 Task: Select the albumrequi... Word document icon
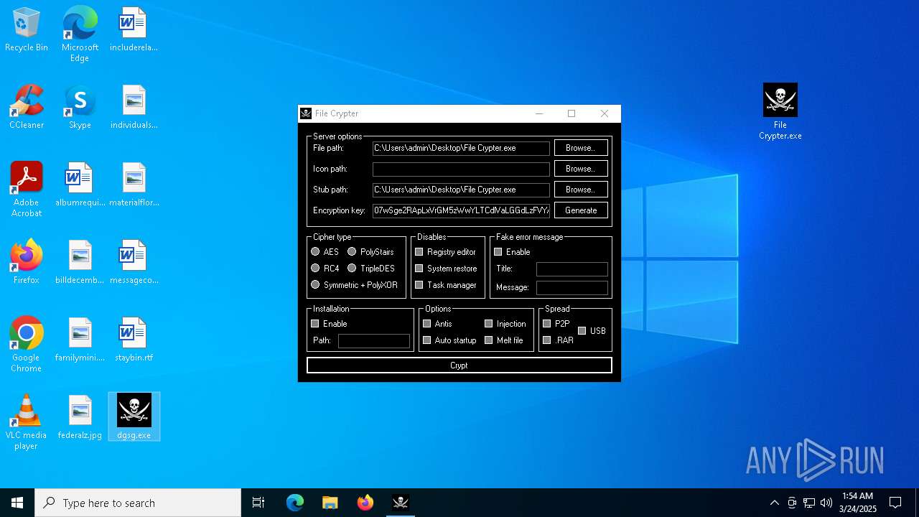point(80,185)
